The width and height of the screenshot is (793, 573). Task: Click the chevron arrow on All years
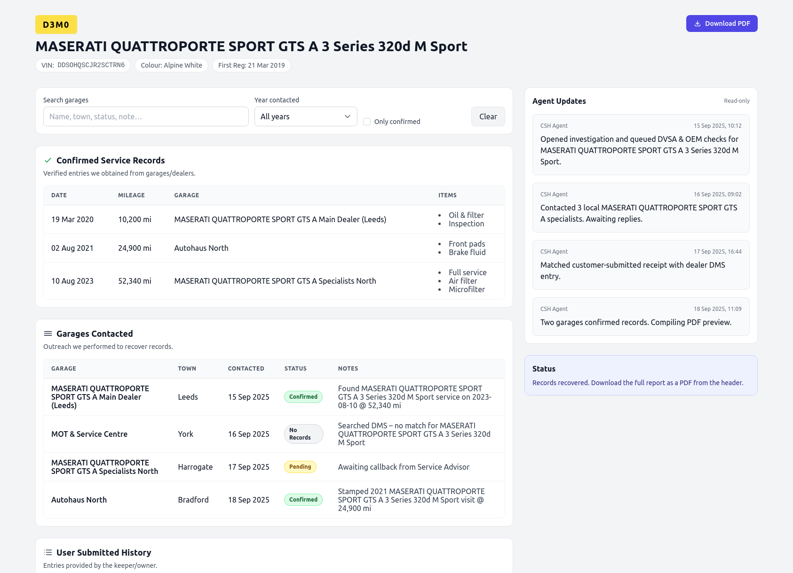[x=348, y=116]
